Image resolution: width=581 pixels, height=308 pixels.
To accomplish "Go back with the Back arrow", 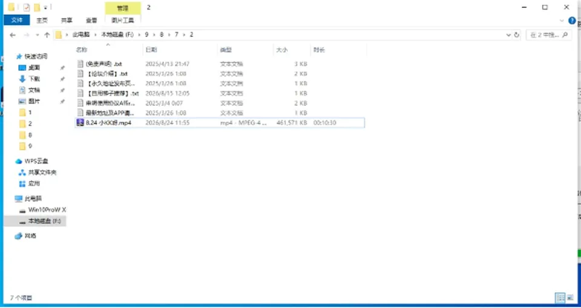I will click(13, 35).
